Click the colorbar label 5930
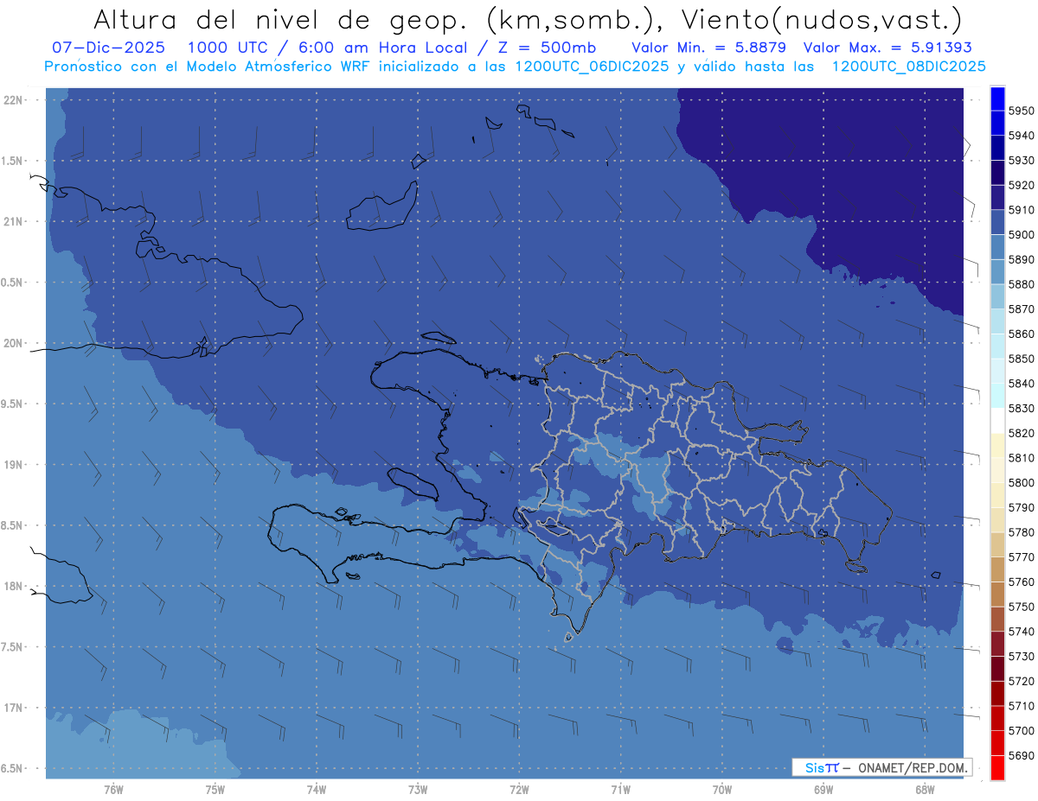1038x801 pixels. [x=1022, y=161]
